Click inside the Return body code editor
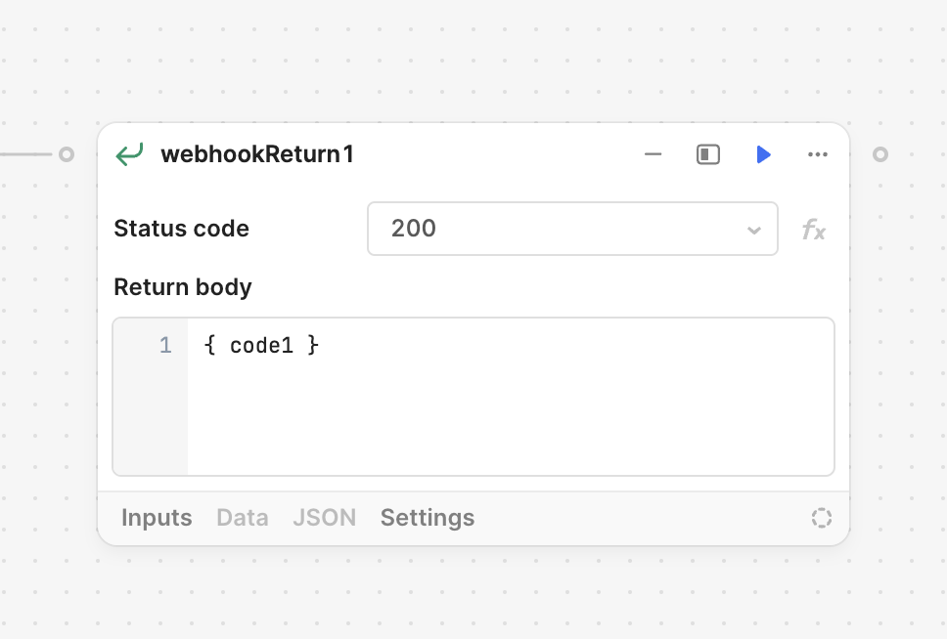Screen dimensions: 947x639 click(511, 397)
